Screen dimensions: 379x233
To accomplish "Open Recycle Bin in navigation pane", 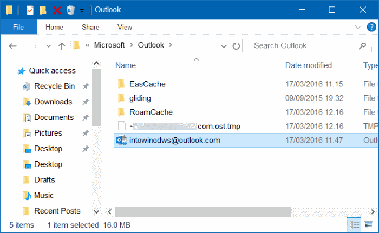I will click(54, 86).
